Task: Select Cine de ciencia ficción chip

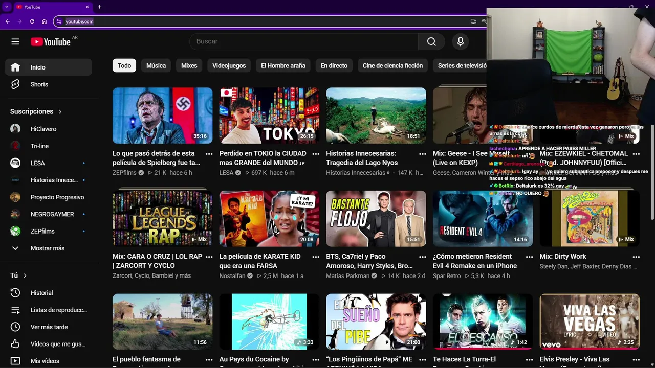Action: pos(393,65)
